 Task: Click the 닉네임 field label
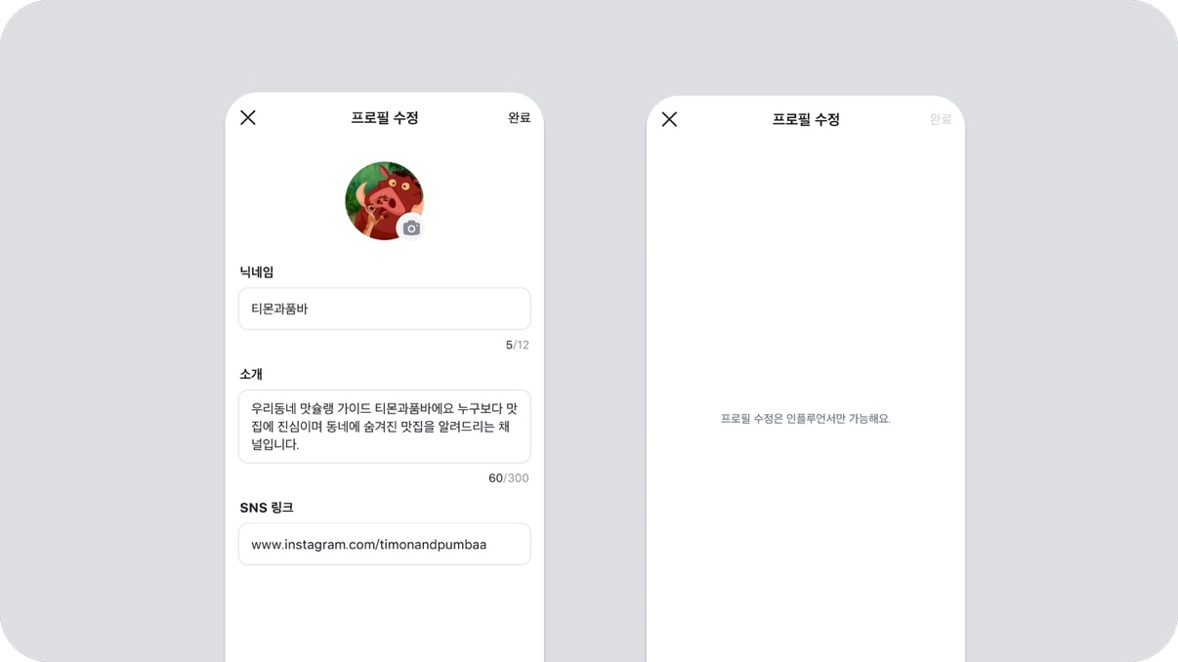(x=257, y=272)
